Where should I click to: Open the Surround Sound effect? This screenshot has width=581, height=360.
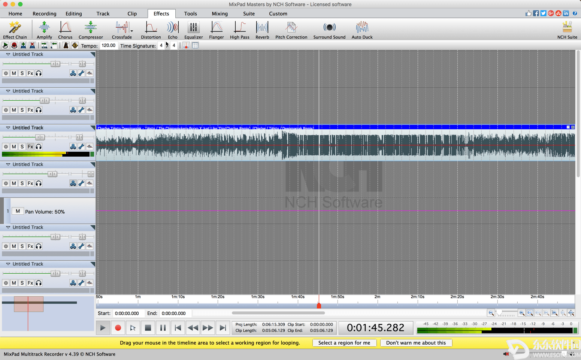pos(329,30)
